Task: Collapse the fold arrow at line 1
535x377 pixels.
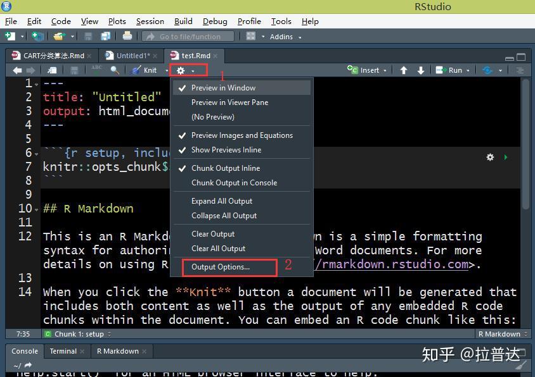Action: 37,84
